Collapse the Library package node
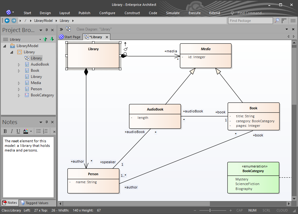The image size is (298, 214). click(12, 52)
